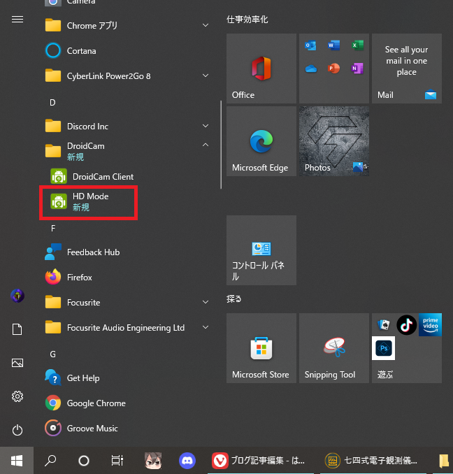The height and width of the screenshot is (474, 453).
Task: Launch Google Chrome from app list
Action: click(x=127, y=403)
